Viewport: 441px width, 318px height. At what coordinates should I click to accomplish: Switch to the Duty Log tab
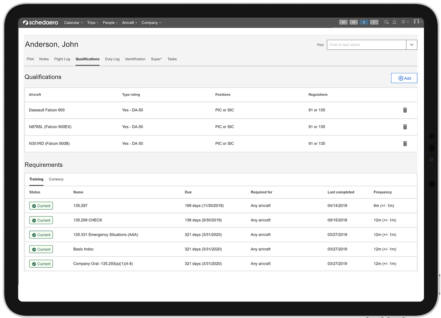(x=112, y=59)
